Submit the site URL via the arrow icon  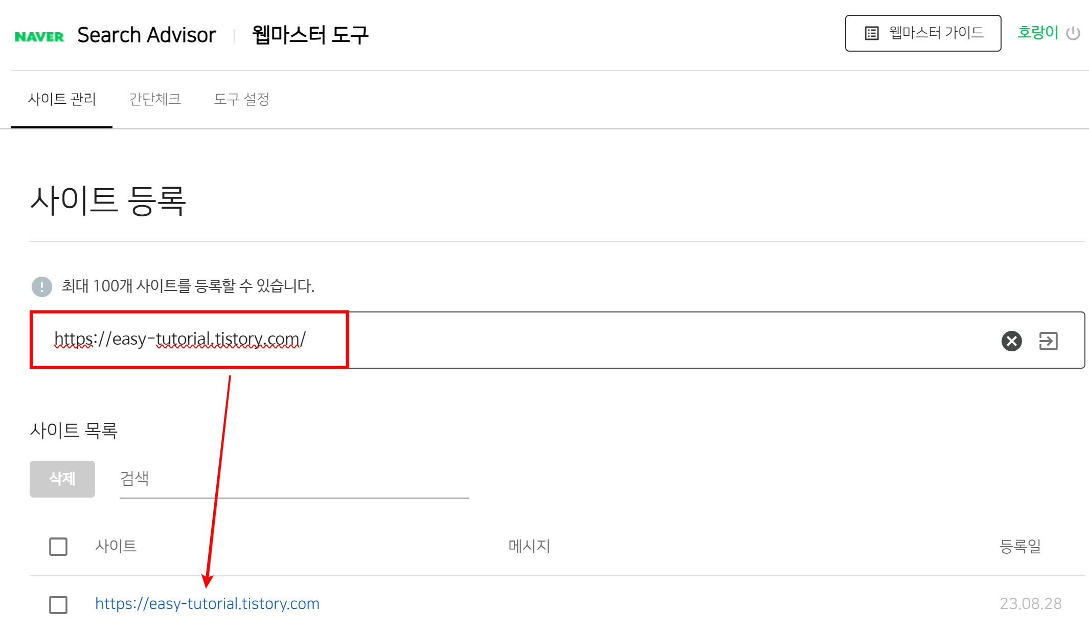[x=1049, y=341]
